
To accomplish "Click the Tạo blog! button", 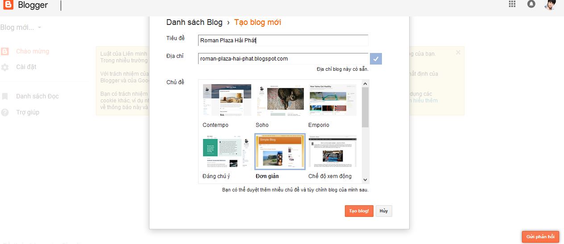I will tap(359, 211).
